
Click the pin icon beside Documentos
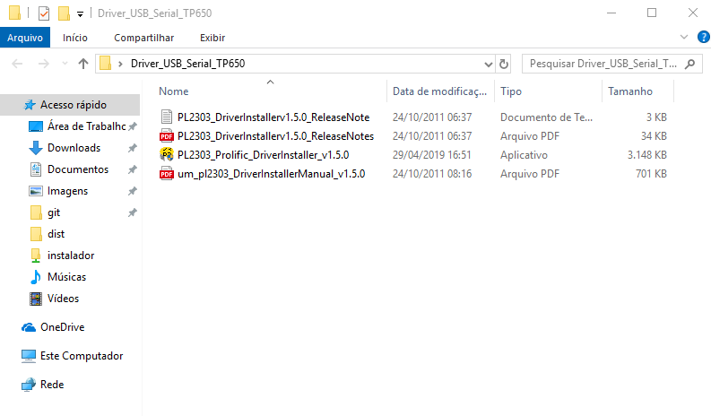[x=132, y=169]
